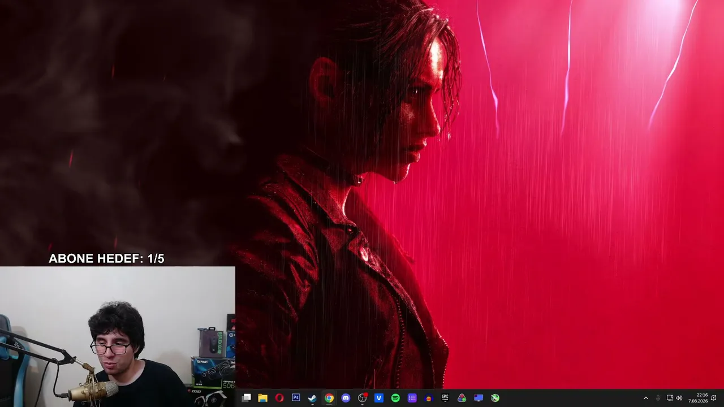
Task: Open the blue V app icon
Action: point(379,398)
